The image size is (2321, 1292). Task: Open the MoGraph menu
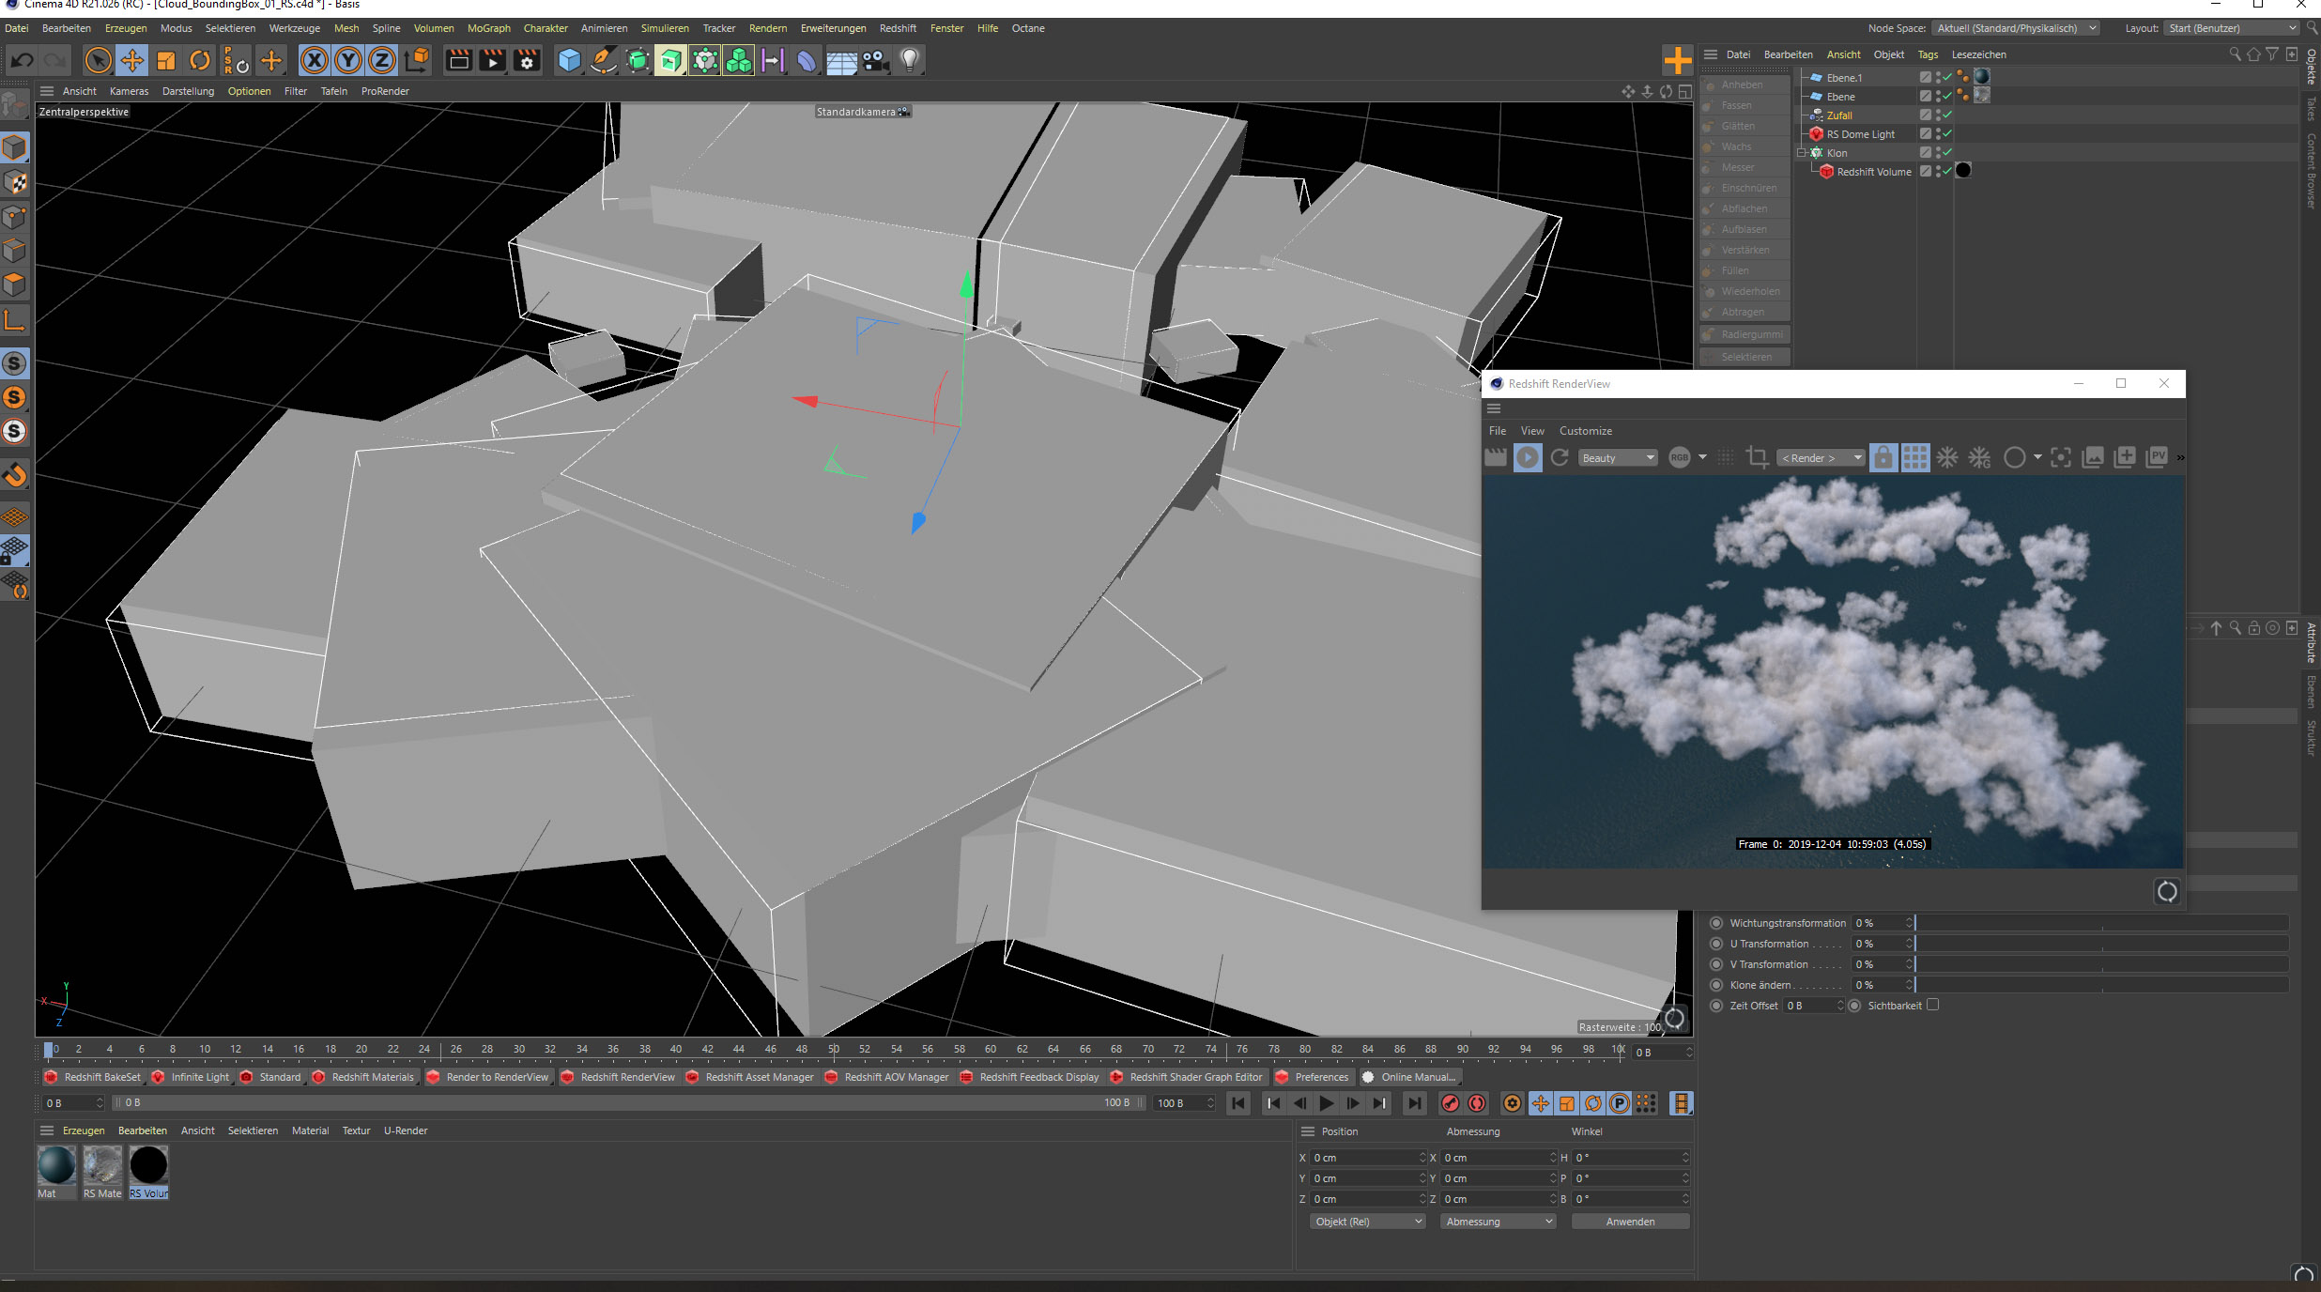point(488,28)
